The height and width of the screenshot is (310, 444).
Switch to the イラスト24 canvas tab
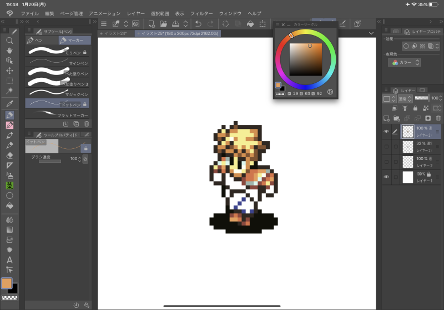[x=116, y=33]
